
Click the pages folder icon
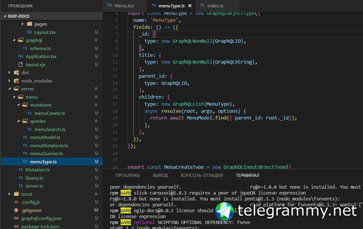29,24
